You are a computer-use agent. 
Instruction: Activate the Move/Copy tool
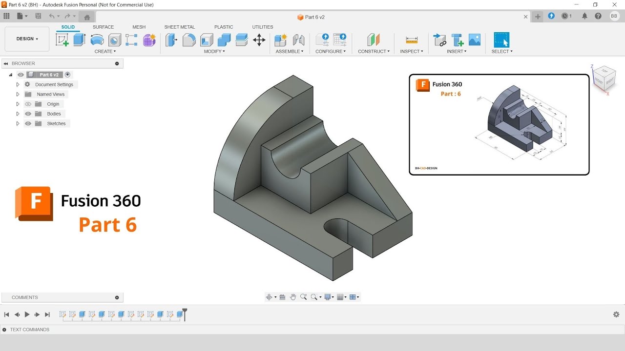click(x=259, y=40)
